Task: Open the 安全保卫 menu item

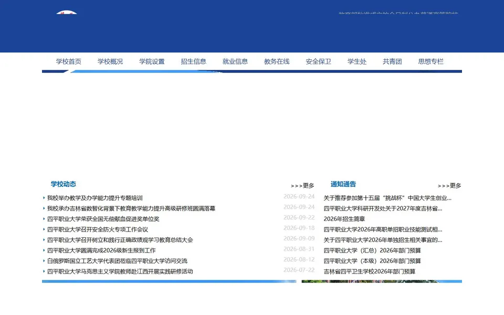Action: coord(318,61)
